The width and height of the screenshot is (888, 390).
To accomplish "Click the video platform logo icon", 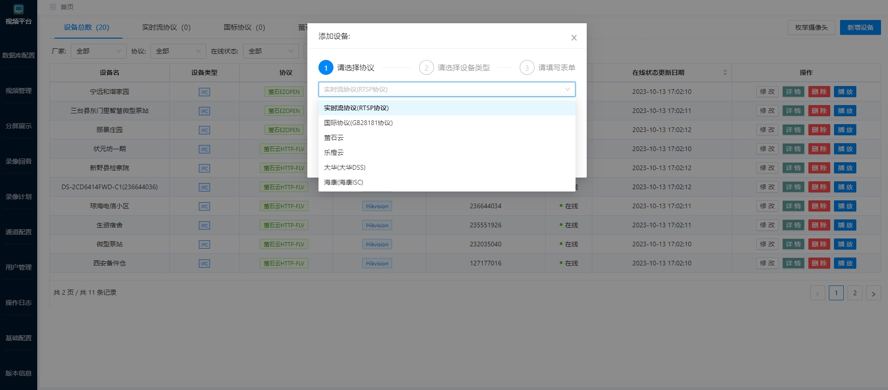I will 19,9.
